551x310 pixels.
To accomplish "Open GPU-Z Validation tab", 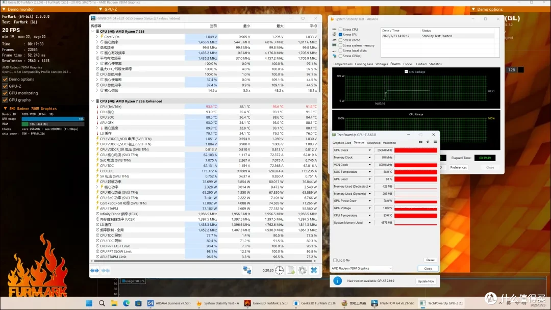I will 389,143.
